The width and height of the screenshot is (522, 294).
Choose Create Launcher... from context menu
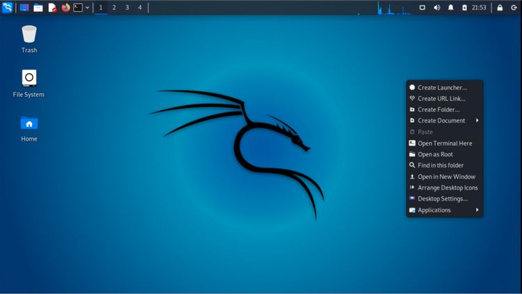(x=445, y=87)
